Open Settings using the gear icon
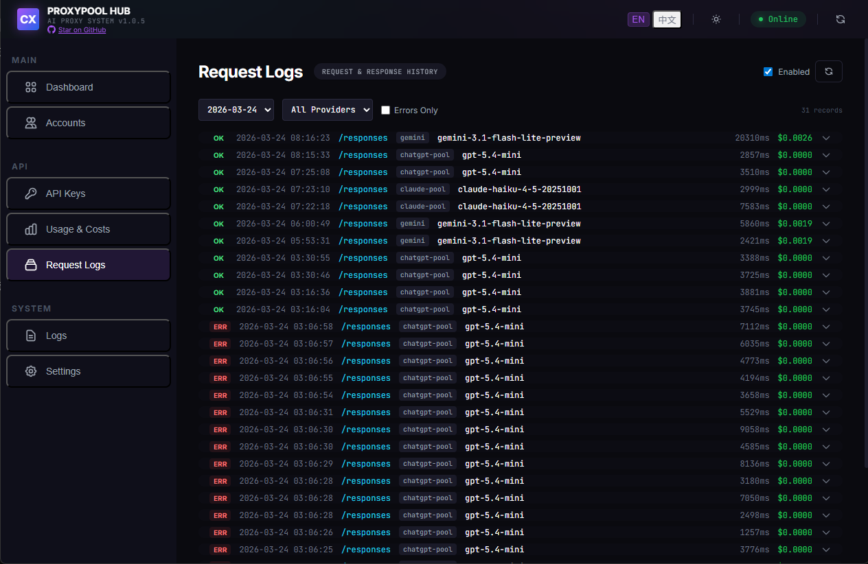868x564 pixels. pyautogui.click(x=30, y=371)
